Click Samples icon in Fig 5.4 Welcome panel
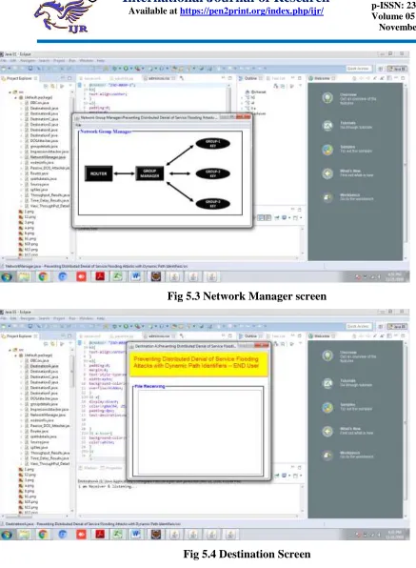Viewport: 416px width, 568px height. (x=327, y=407)
